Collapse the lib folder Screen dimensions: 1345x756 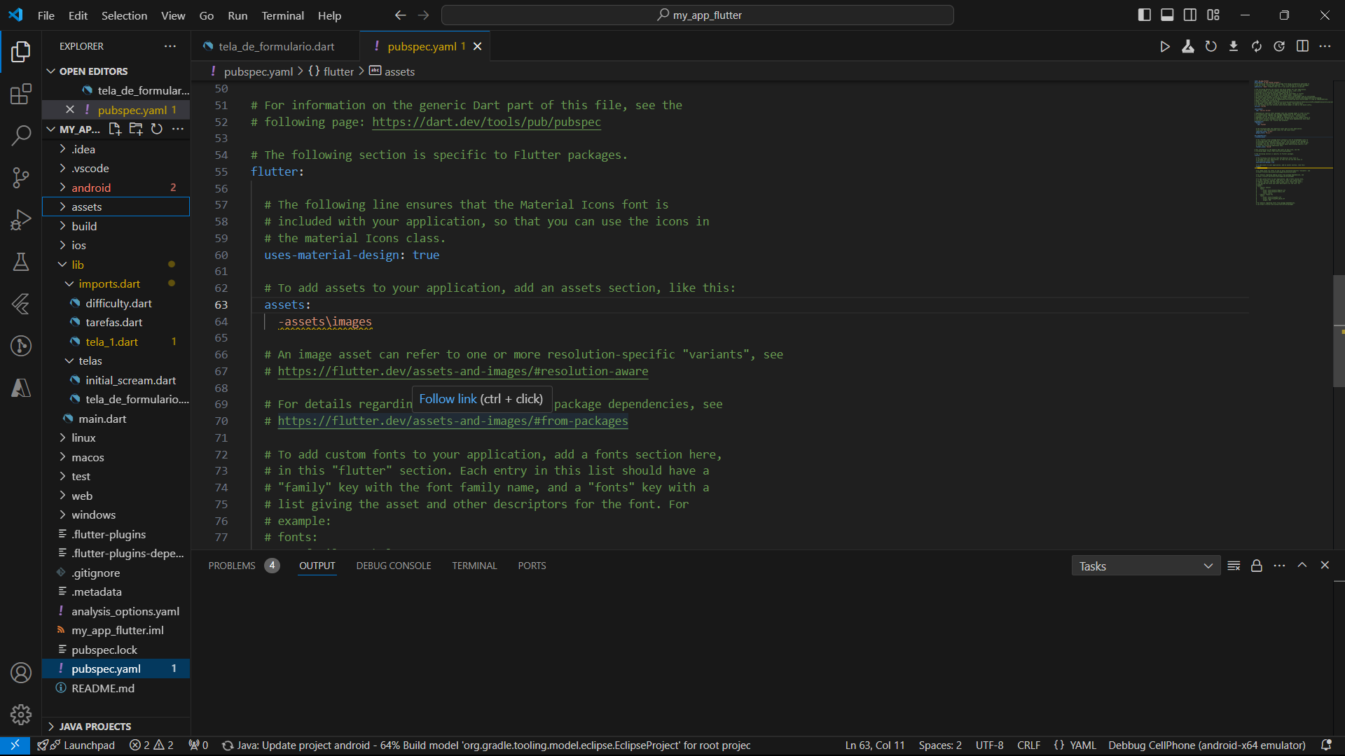(116, 265)
